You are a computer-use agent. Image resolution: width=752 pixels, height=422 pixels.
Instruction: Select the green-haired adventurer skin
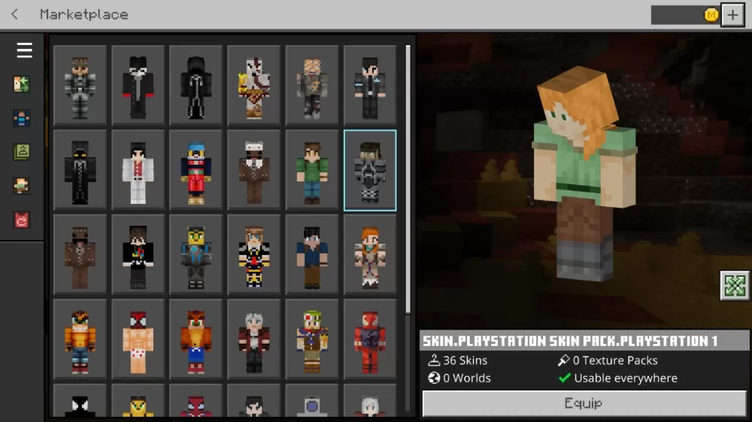coord(312,339)
